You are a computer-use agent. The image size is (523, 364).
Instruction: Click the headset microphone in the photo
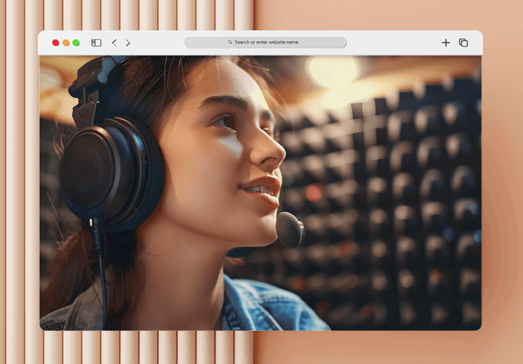tap(289, 229)
